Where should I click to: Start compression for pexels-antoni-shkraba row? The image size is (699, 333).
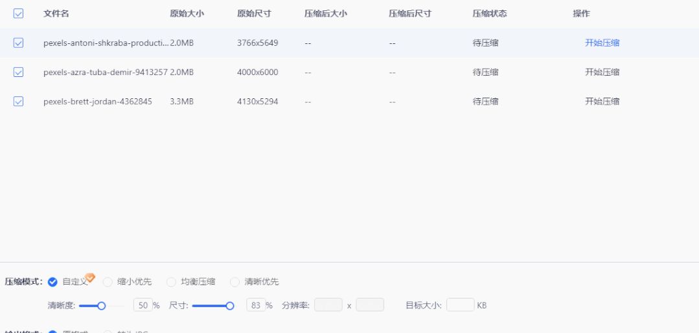pos(602,43)
